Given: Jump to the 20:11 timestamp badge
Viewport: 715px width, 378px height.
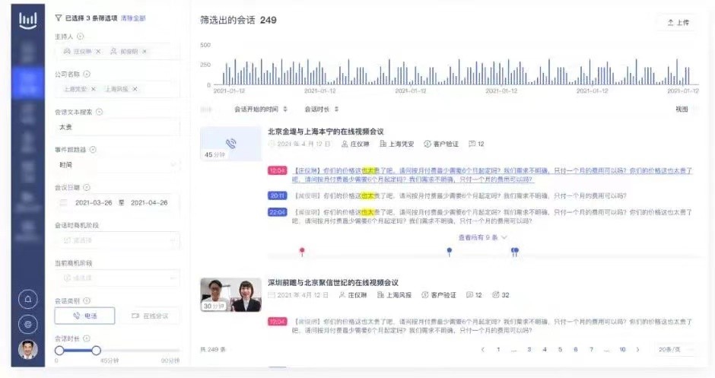Looking at the screenshot, I should click(277, 196).
